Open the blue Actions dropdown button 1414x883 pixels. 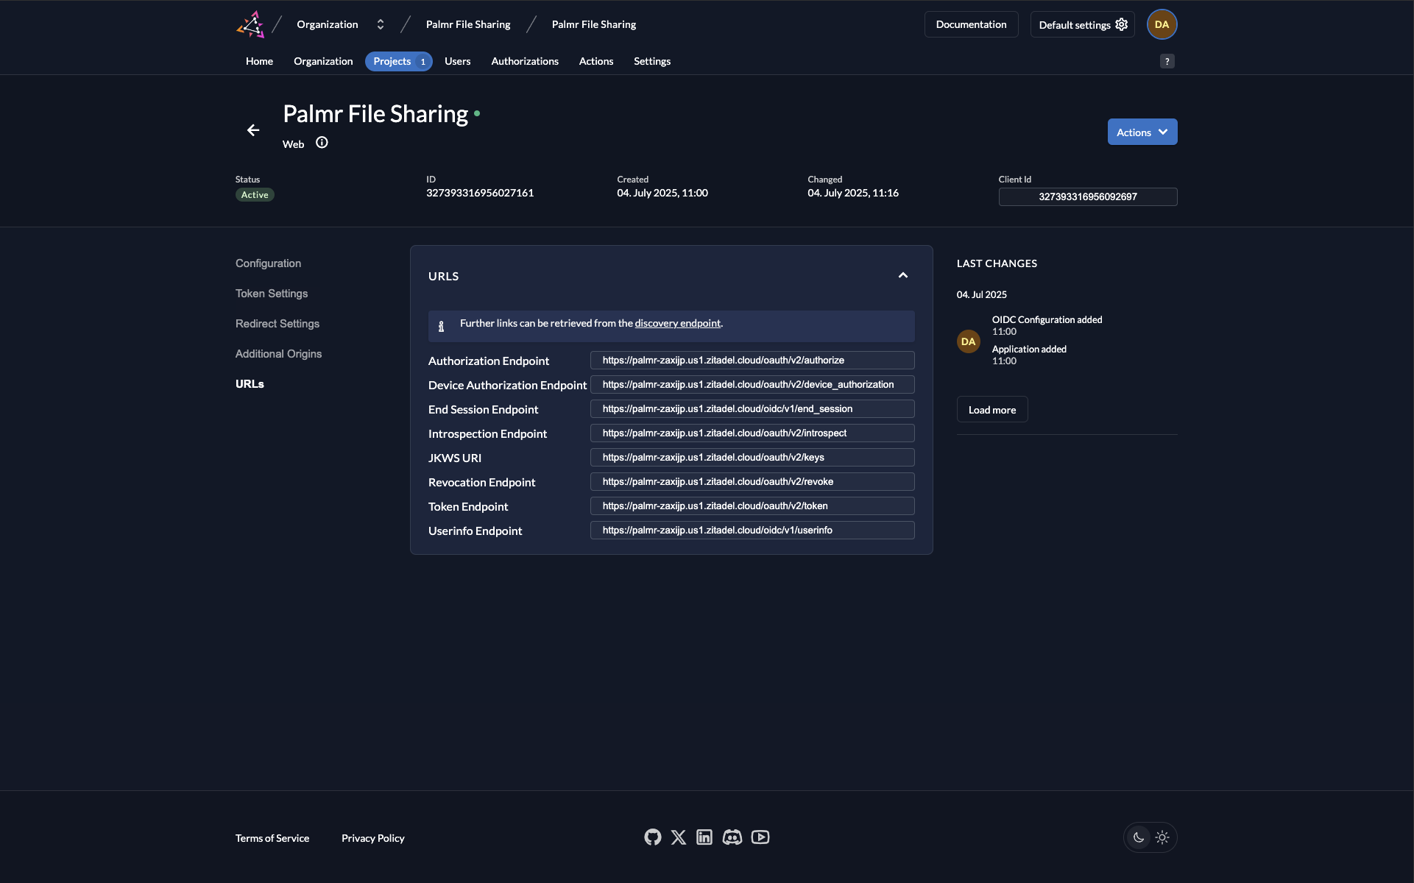click(x=1142, y=132)
